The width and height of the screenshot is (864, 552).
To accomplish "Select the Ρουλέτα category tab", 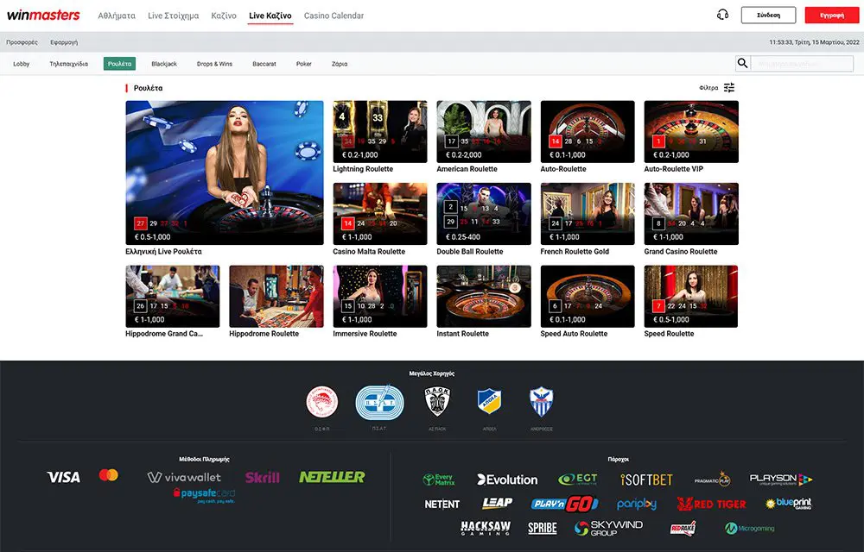I will coord(119,64).
